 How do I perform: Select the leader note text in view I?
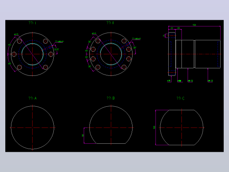[x=59, y=41]
